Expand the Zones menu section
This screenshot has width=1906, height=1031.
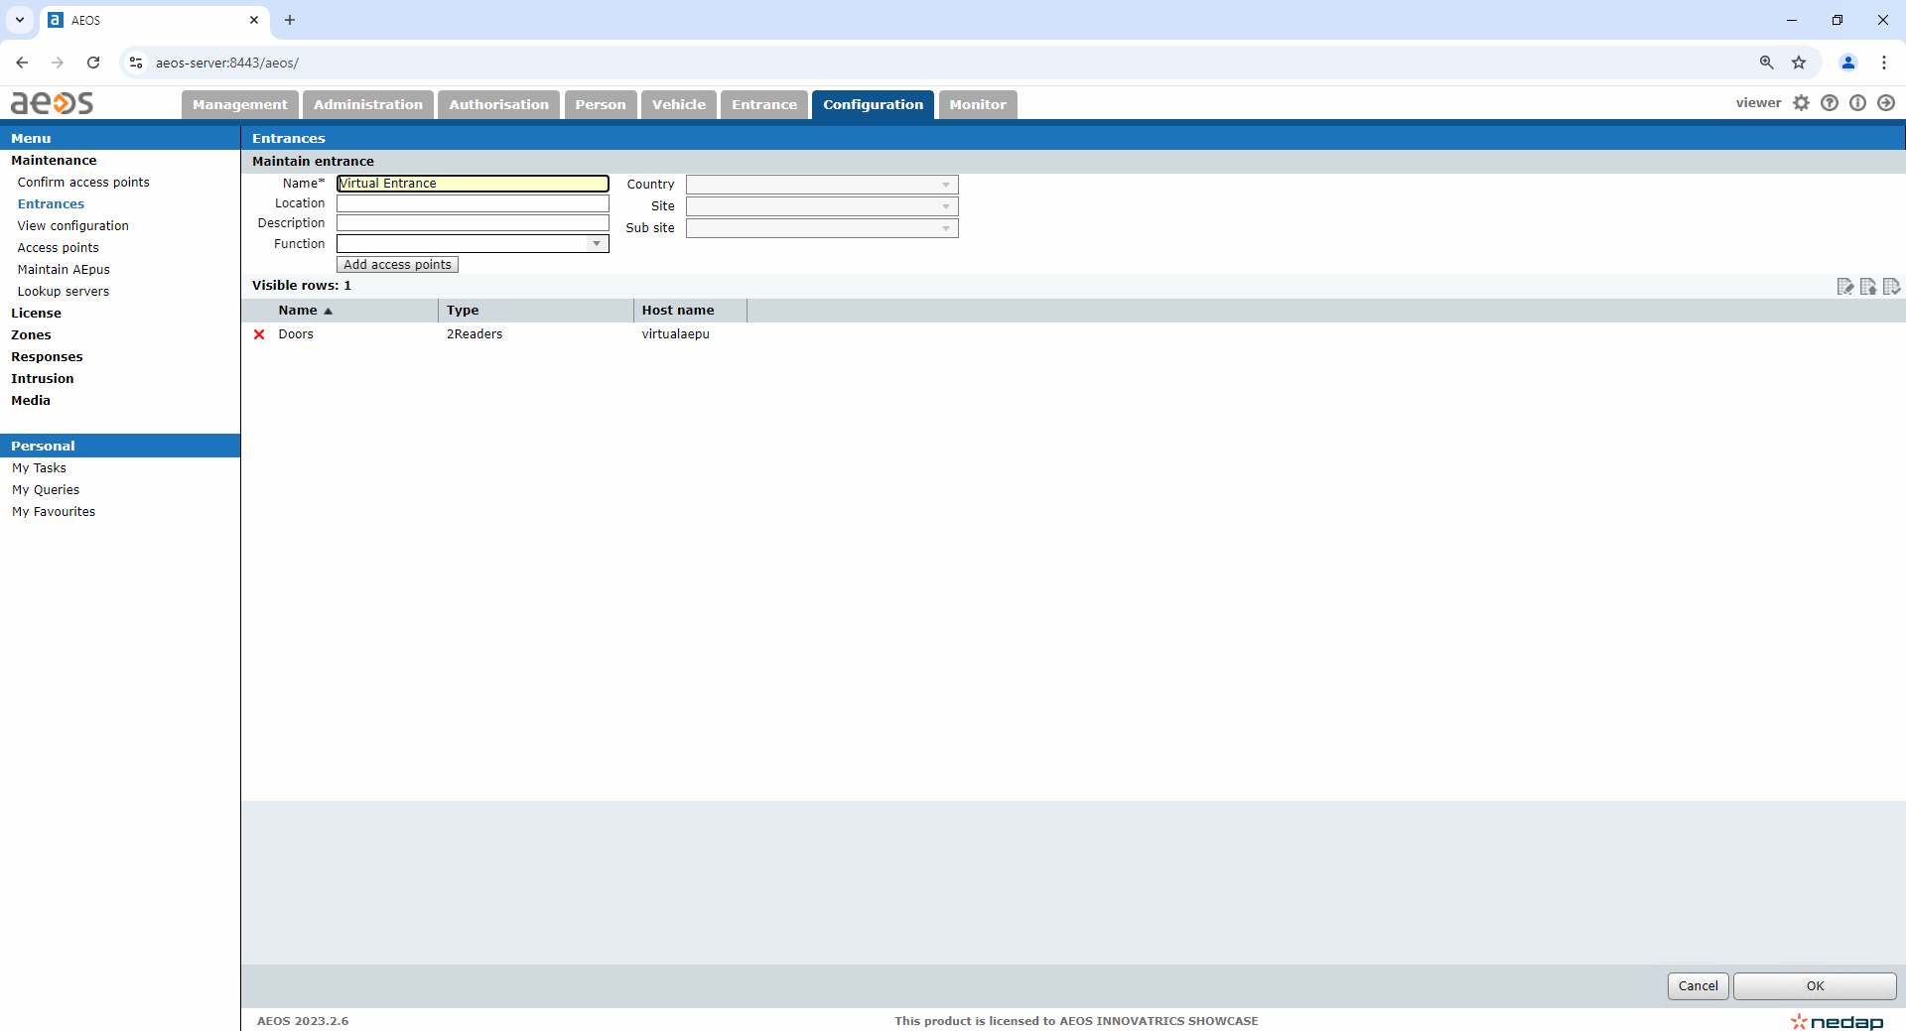point(31,335)
